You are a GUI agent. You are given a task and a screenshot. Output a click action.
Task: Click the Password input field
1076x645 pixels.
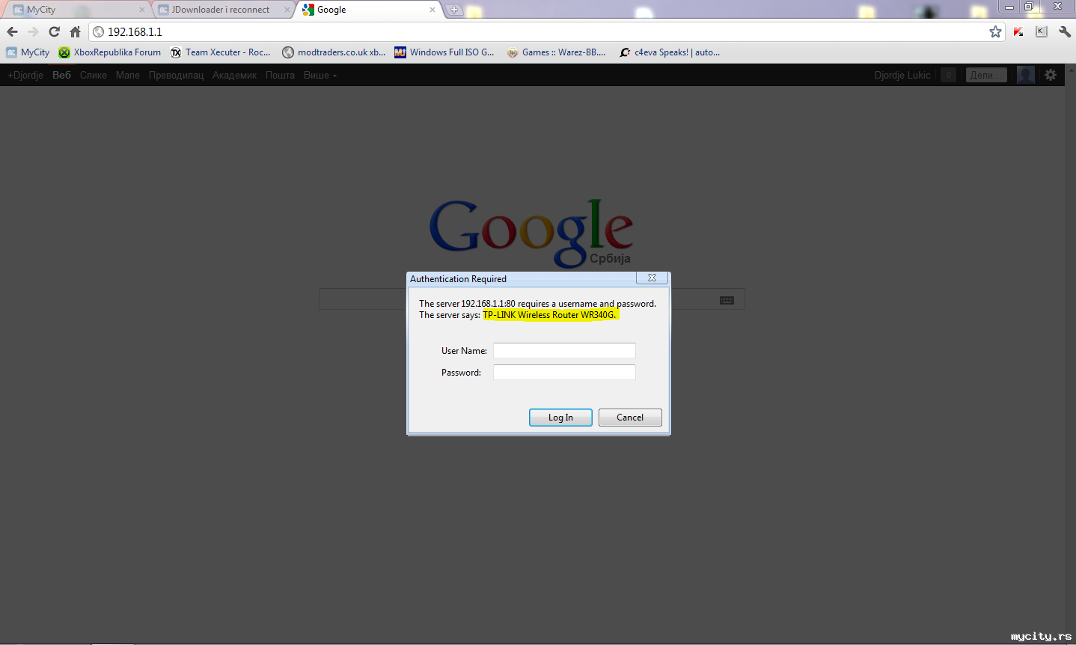pos(564,372)
